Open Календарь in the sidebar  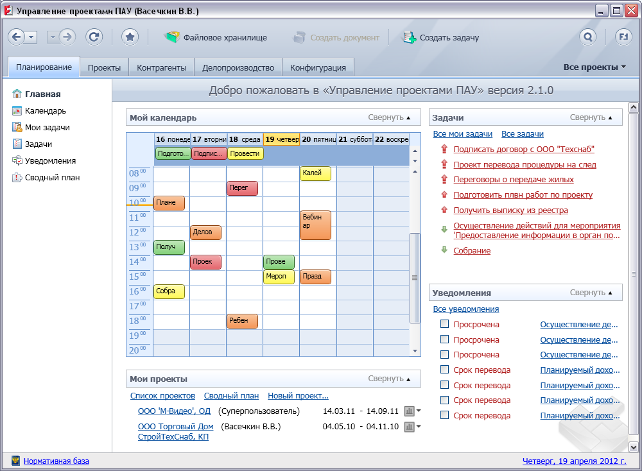point(39,111)
